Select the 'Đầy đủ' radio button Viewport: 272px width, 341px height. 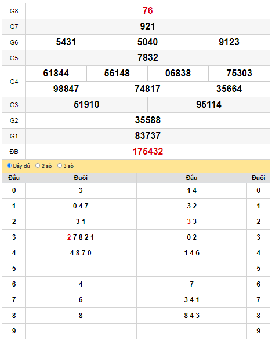coord(9,166)
